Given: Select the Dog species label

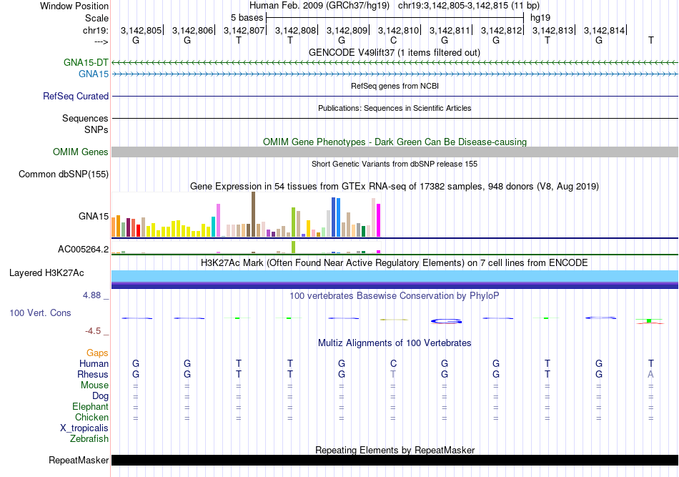Looking at the screenshot, I should [101, 396].
